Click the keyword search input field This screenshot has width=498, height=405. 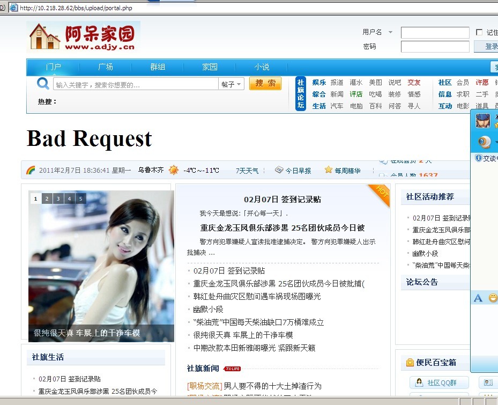point(136,84)
